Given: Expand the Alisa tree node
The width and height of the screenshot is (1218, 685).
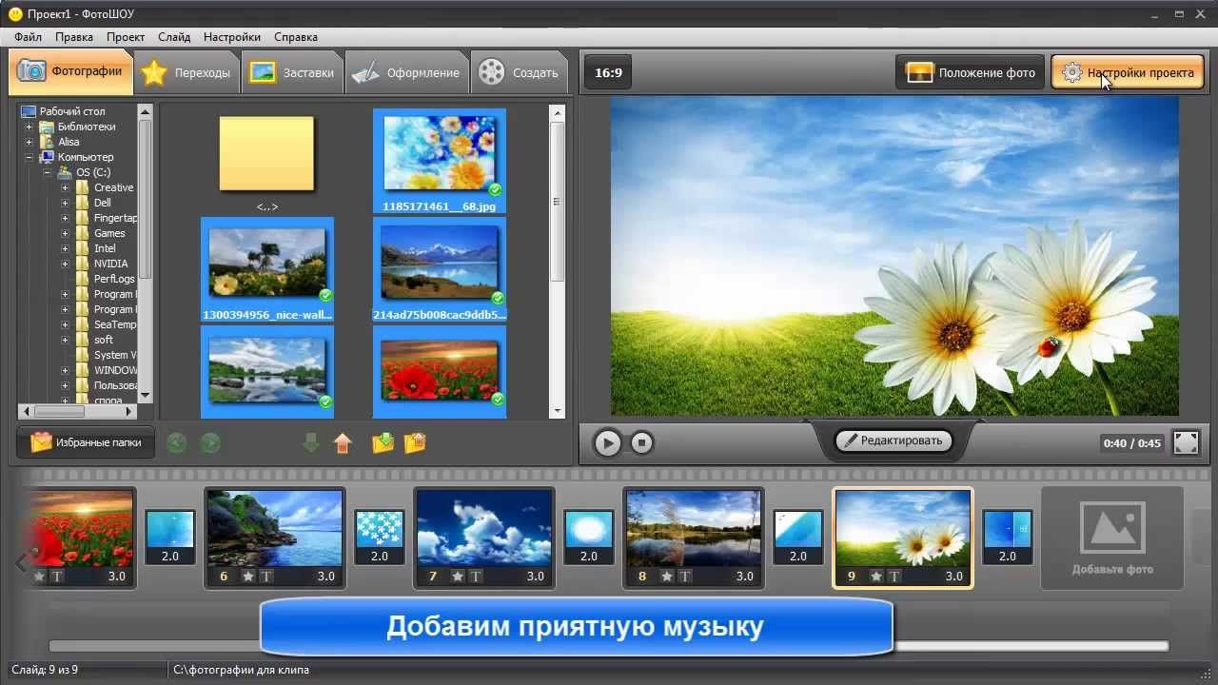Looking at the screenshot, I should 29,142.
